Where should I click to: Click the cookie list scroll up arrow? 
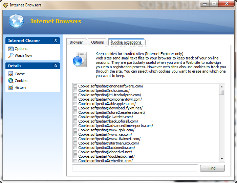click(x=222, y=87)
